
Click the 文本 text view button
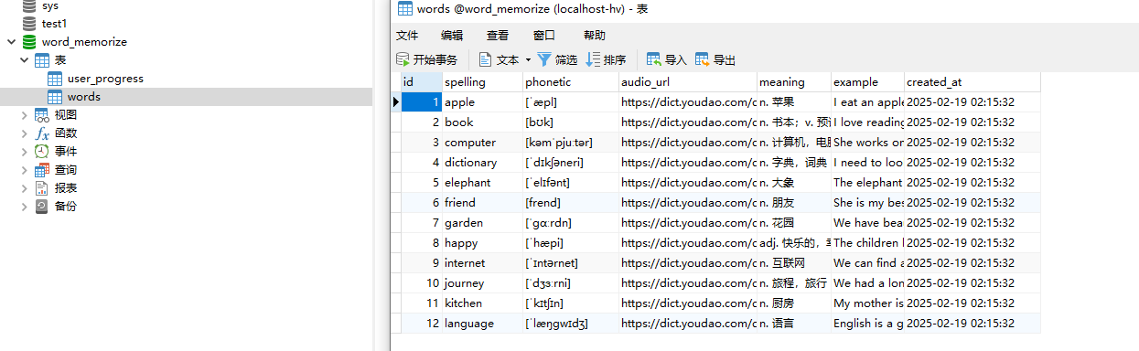[500, 59]
